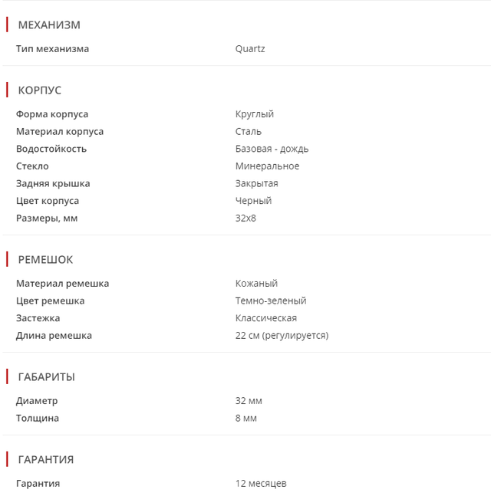Select the Базовая - дождь value
491x496 pixels.
point(272,149)
